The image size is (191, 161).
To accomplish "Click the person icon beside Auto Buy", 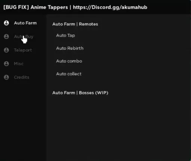I will point(6,36).
